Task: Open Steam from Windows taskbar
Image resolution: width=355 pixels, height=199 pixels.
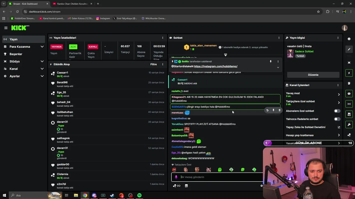Action: [x=112, y=195]
